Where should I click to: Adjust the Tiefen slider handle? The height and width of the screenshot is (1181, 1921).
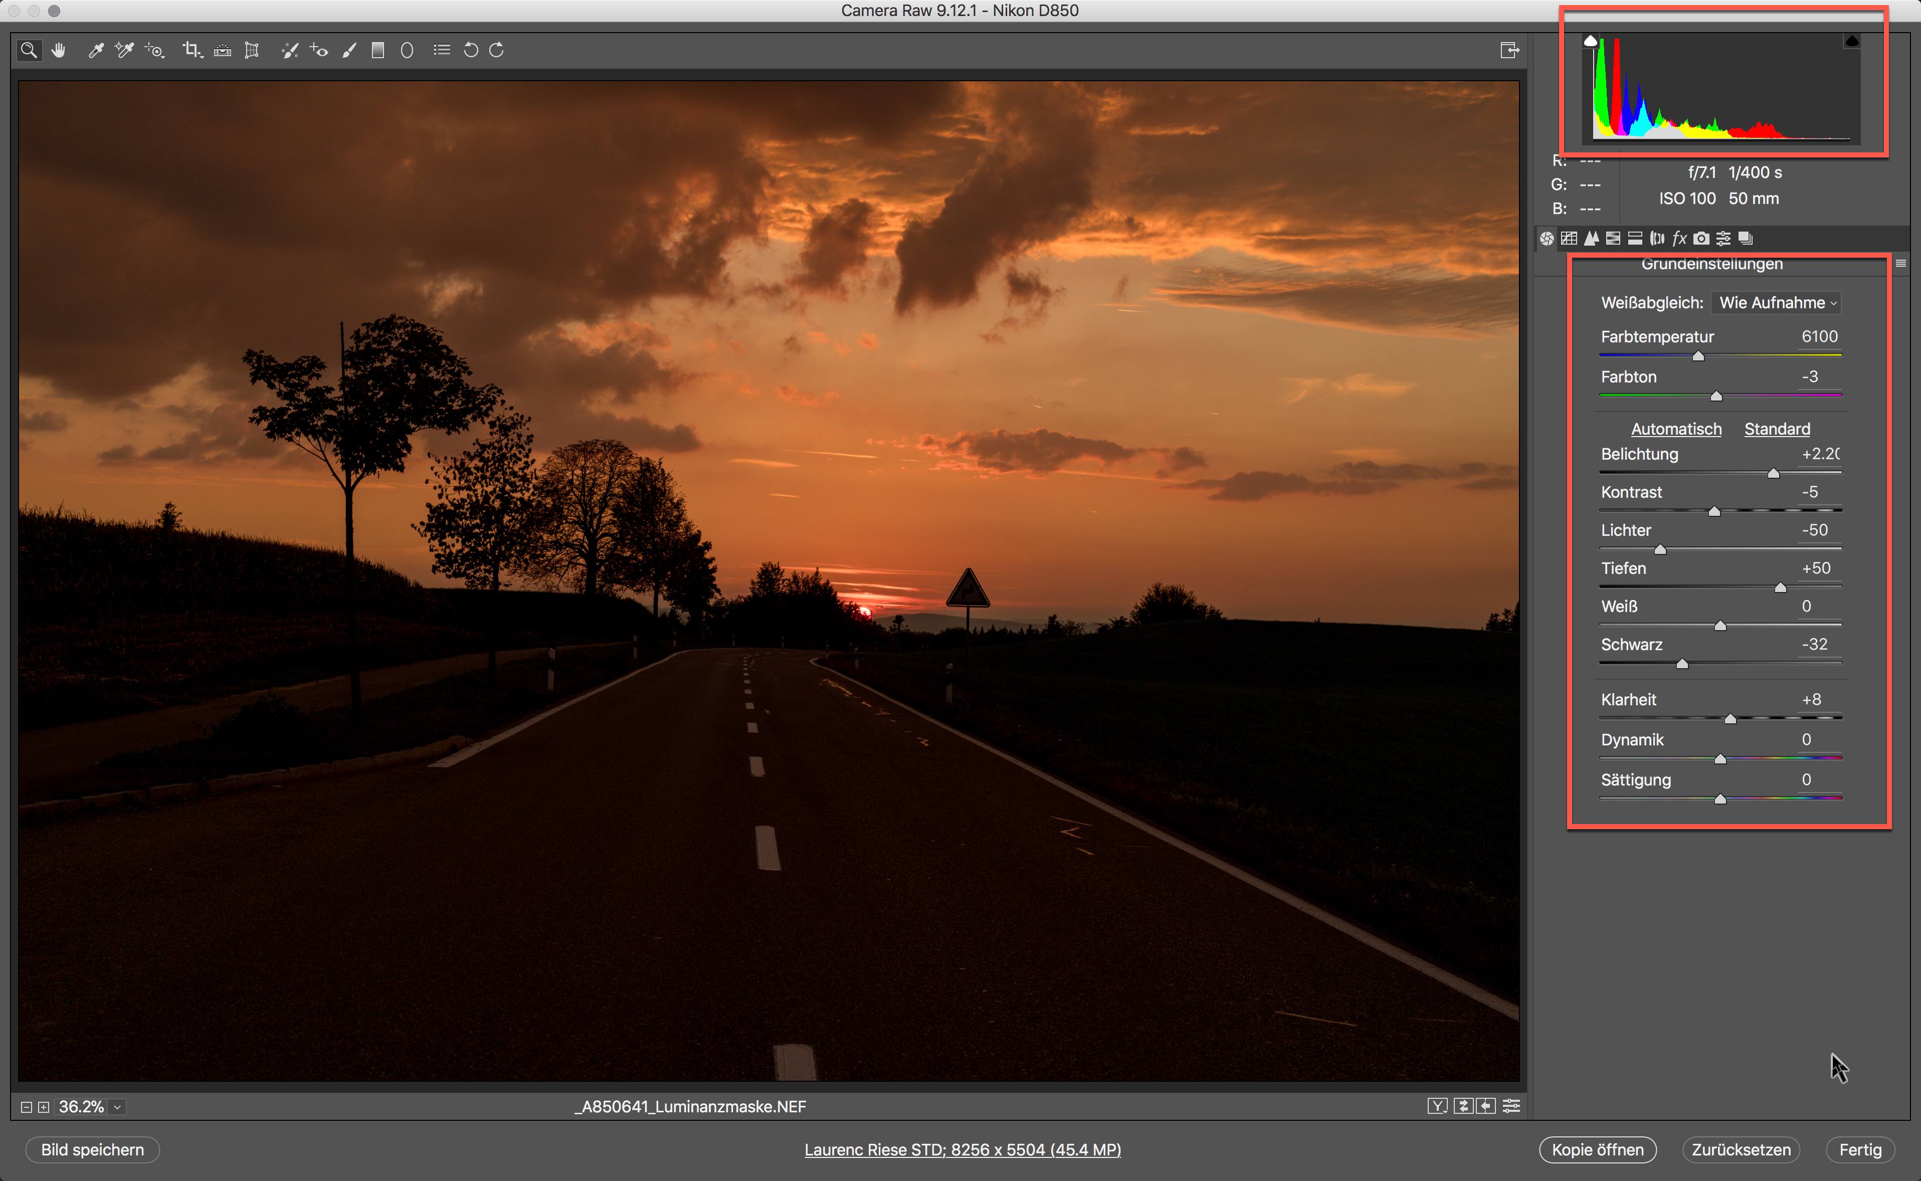[x=1781, y=587]
